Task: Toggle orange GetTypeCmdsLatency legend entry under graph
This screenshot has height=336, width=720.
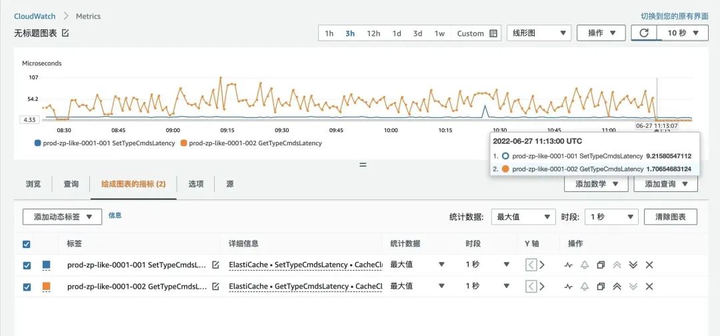Action: click(251, 143)
